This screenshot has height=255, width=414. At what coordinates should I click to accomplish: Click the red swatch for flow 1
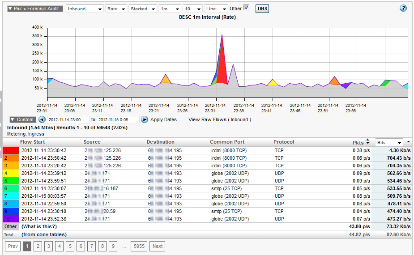tap(11, 150)
